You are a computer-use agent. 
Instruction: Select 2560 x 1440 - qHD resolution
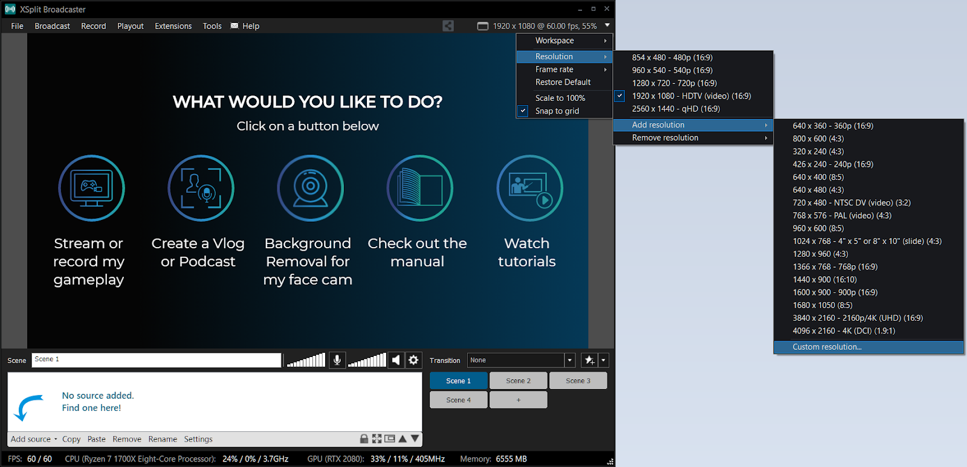tap(693, 109)
